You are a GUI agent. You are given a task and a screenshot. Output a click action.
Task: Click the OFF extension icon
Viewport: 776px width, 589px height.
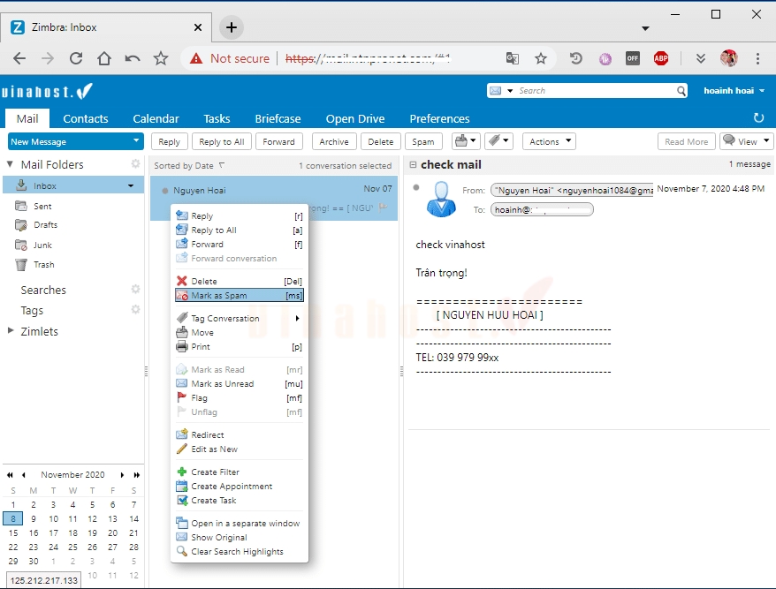[x=633, y=58]
